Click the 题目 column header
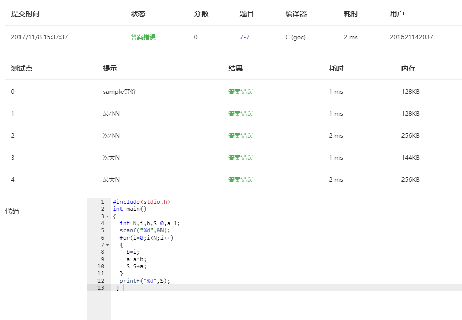Image resolution: width=462 pixels, height=320 pixels. (x=247, y=14)
